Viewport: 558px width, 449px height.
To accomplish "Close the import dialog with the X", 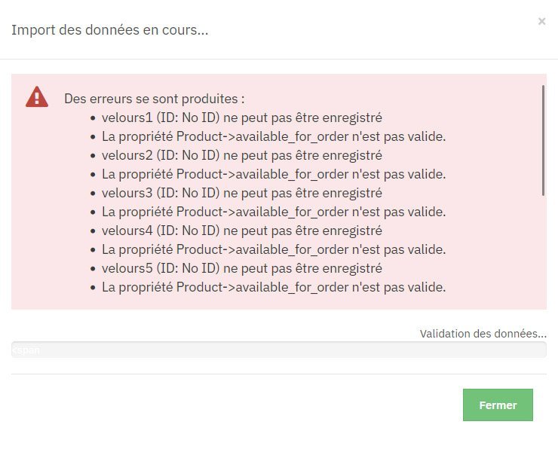I will (541, 21).
